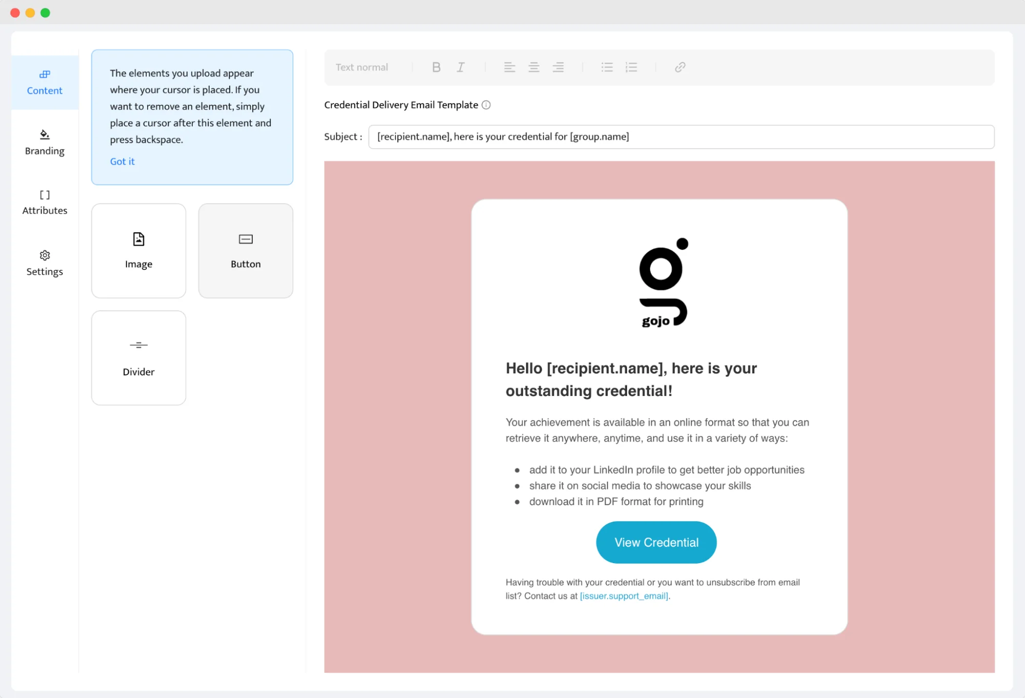The height and width of the screenshot is (698, 1025).
Task: Click the View Credential button
Action: [656, 542]
